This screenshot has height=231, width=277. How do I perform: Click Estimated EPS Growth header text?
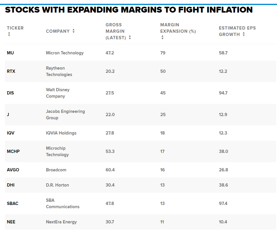click(237, 28)
